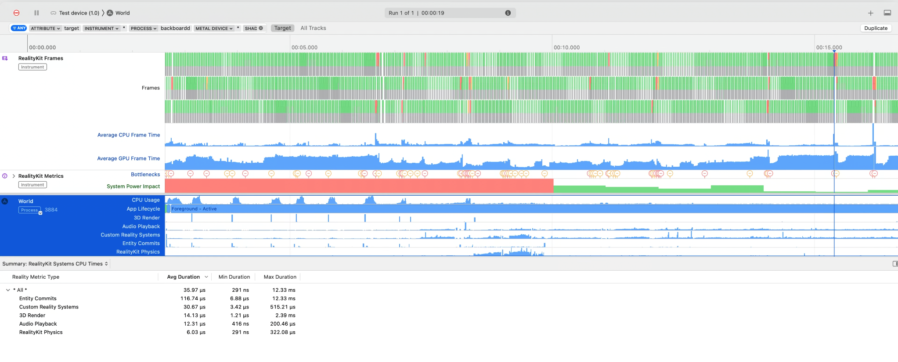
Task: Select the Average GPU Frame Time lane label
Action: [129, 158]
